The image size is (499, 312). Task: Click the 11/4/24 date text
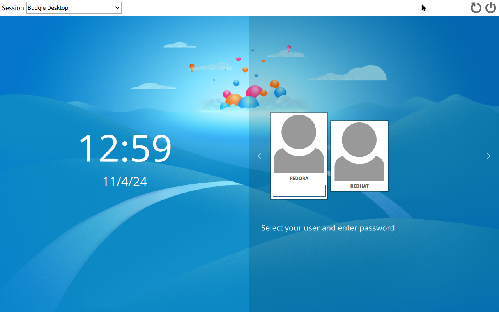[x=125, y=182]
